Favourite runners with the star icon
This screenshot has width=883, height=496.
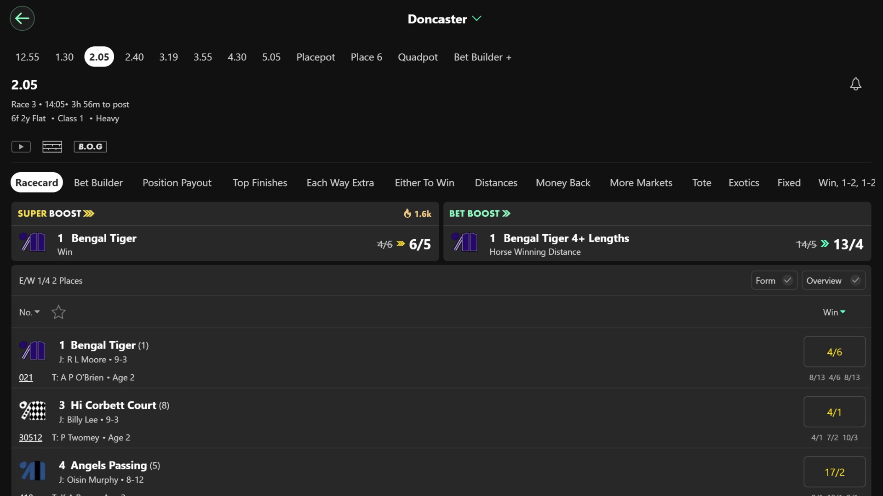pos(58,312)
